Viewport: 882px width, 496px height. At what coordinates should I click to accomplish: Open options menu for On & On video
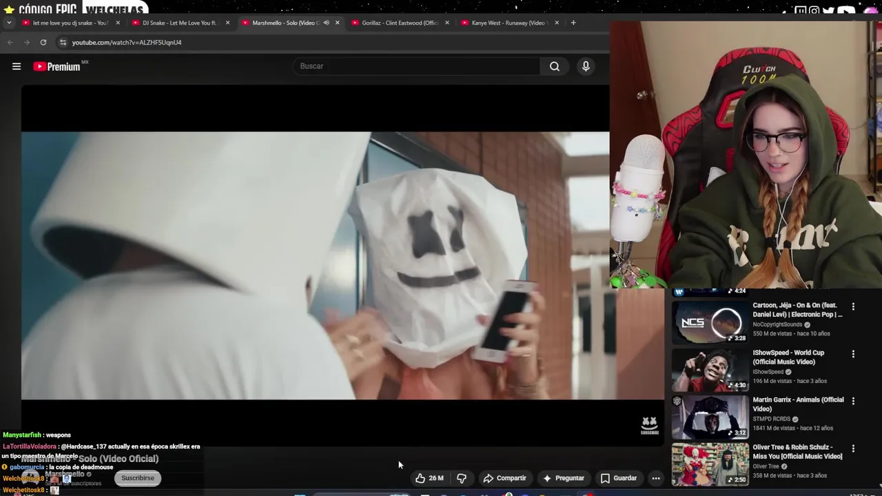pos(853,307)
